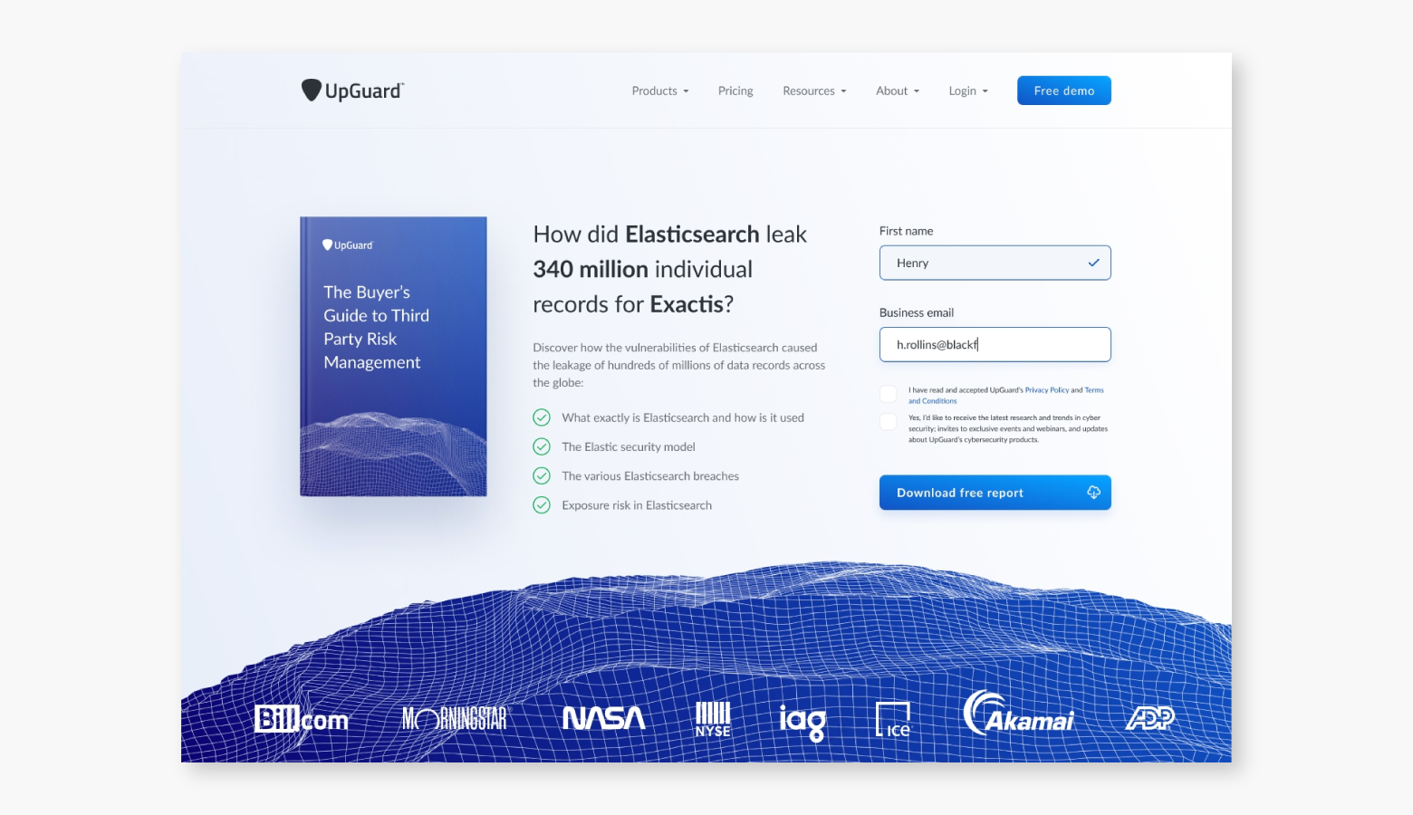Click the Free demo button
The height and width of the screenshot is (815, 1413).
(1064, 91)
